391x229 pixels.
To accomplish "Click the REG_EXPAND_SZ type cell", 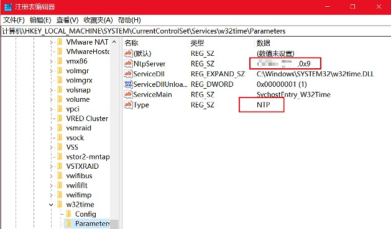I will tap(218, 74).
